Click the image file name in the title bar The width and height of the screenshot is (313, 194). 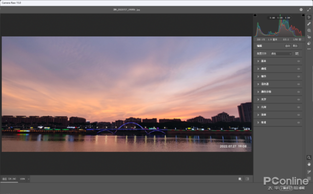click(x=126, y=10)
